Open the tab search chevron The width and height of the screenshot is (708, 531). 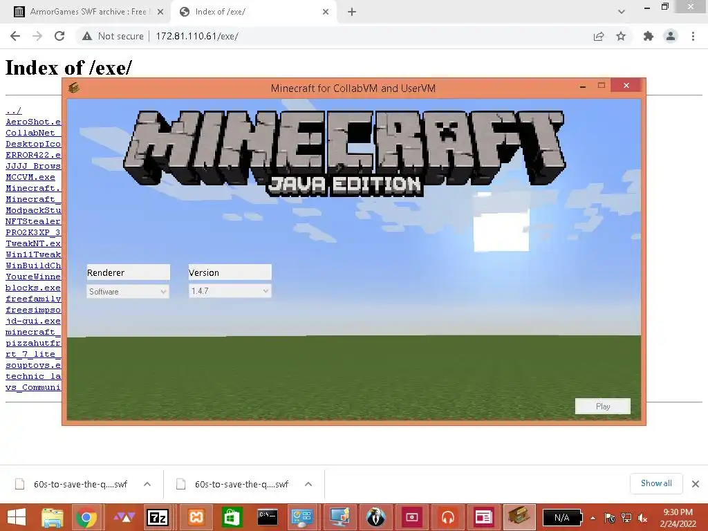622,12
